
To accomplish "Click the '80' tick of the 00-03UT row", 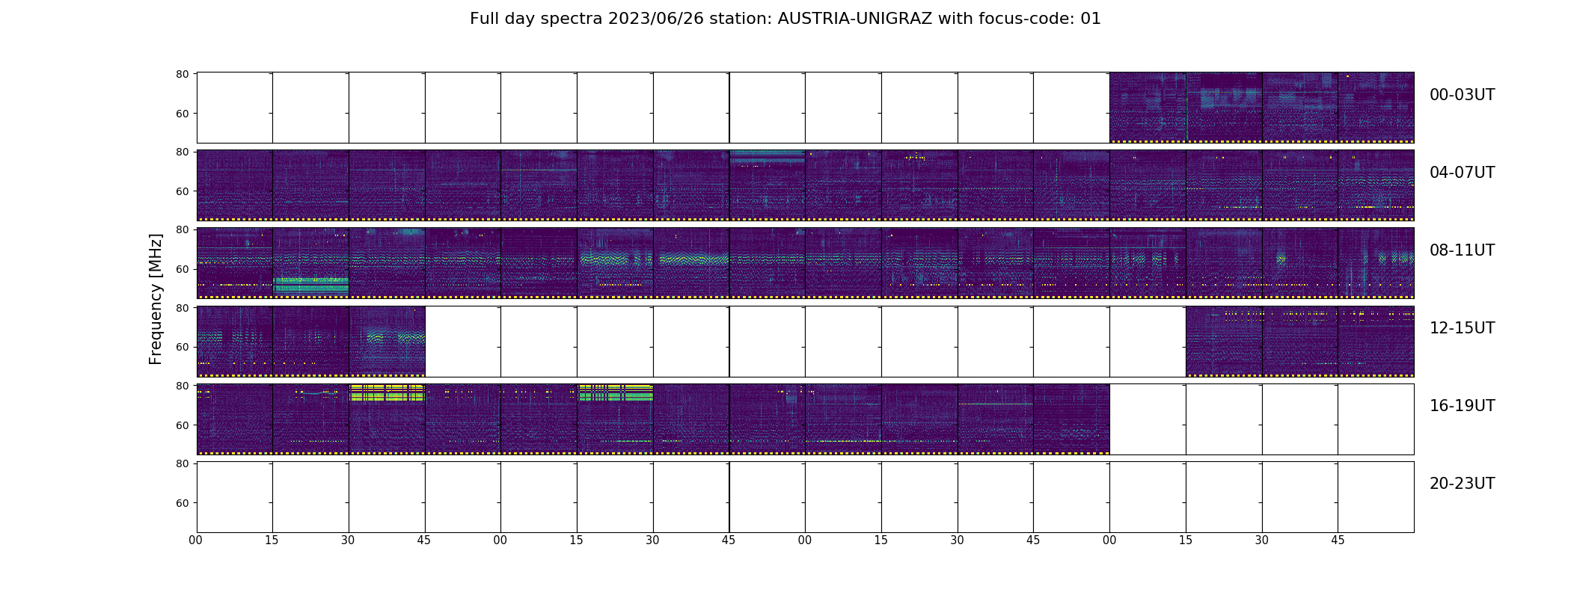I will point(182,74).
